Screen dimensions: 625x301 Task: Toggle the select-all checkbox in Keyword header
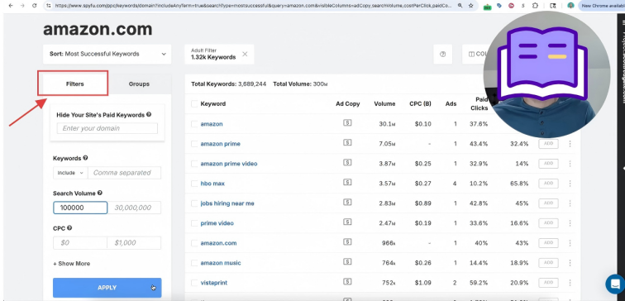tap(194, 103)
